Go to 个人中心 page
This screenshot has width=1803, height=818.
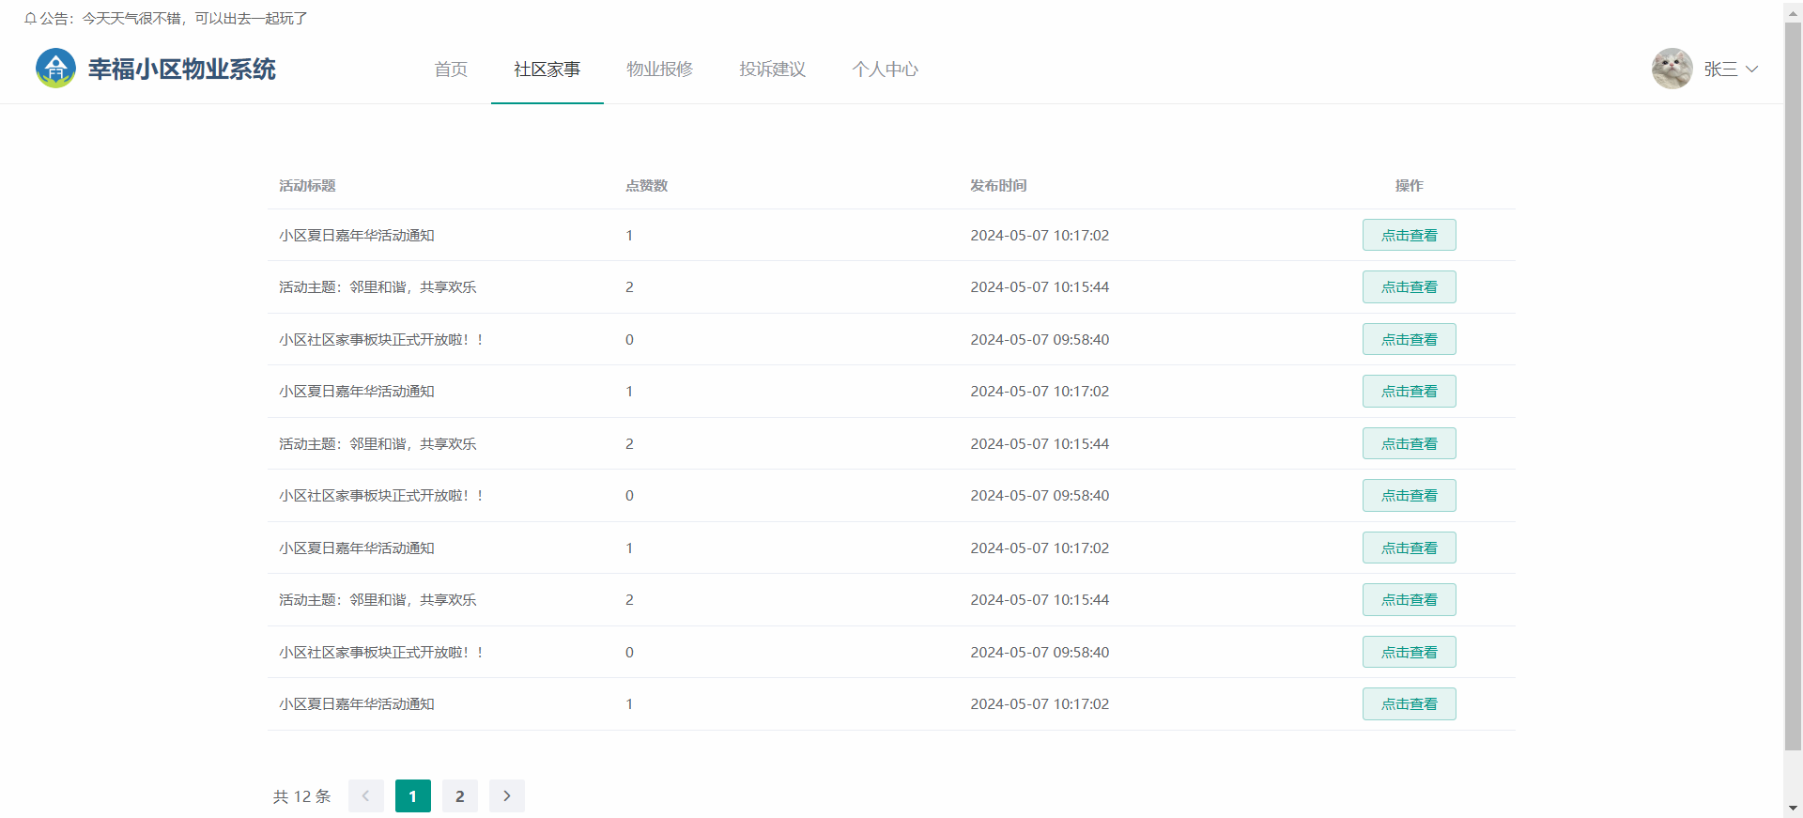point(885,69)
